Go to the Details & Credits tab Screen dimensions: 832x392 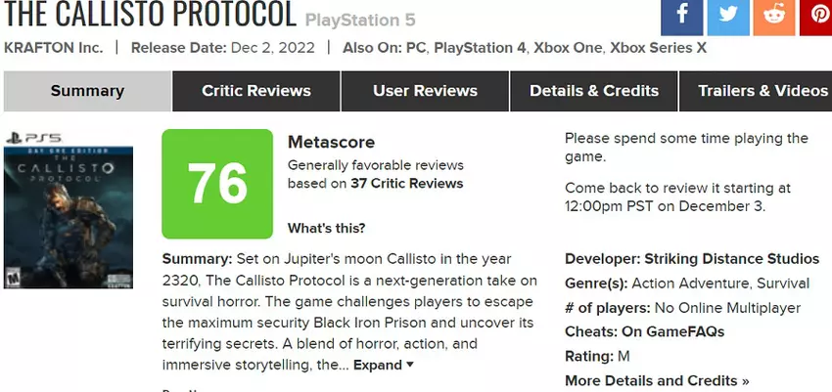tap(593, 91)
